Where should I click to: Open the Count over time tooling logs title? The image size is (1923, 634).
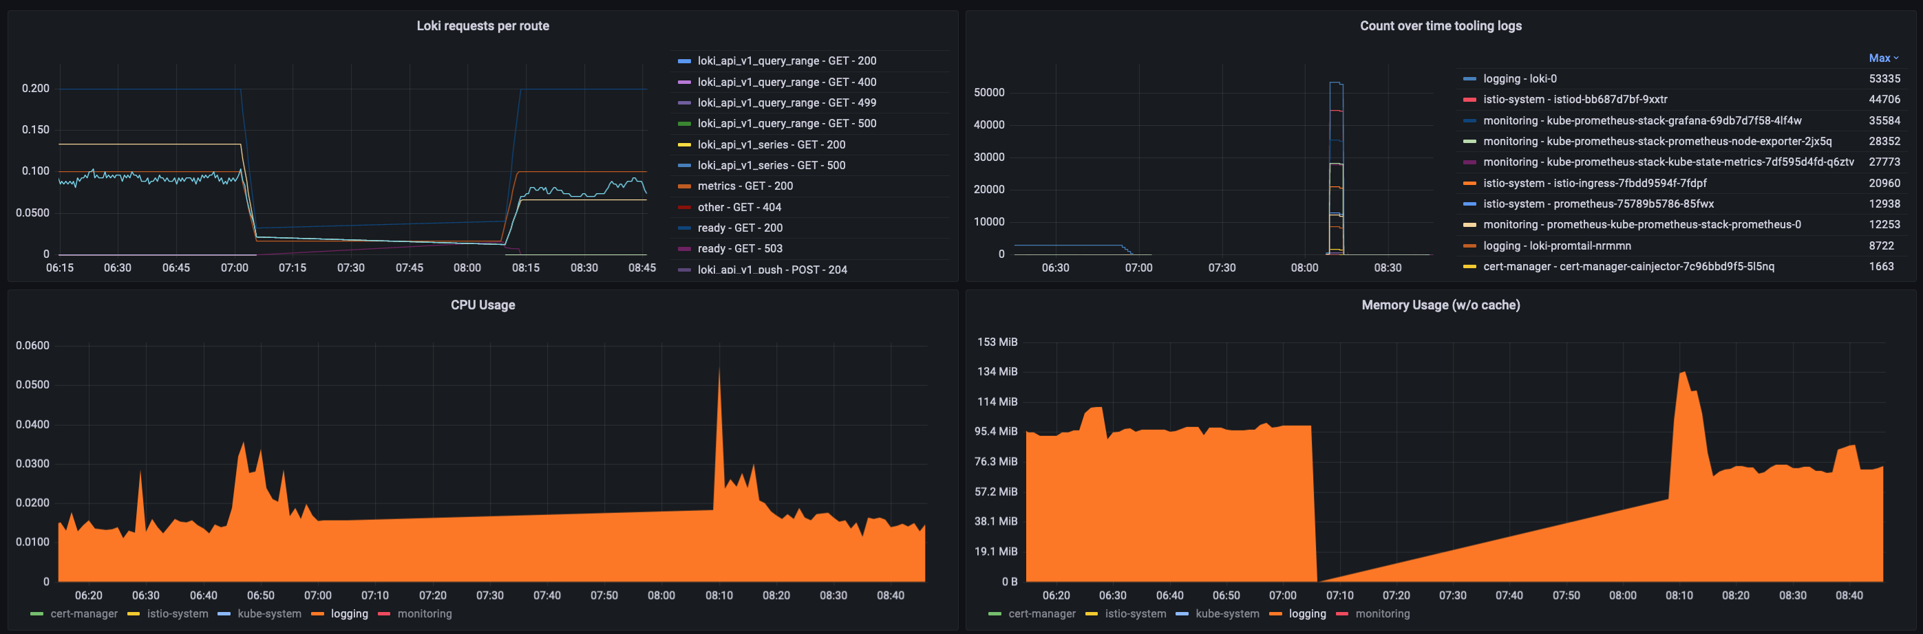tap(1440, 26)
